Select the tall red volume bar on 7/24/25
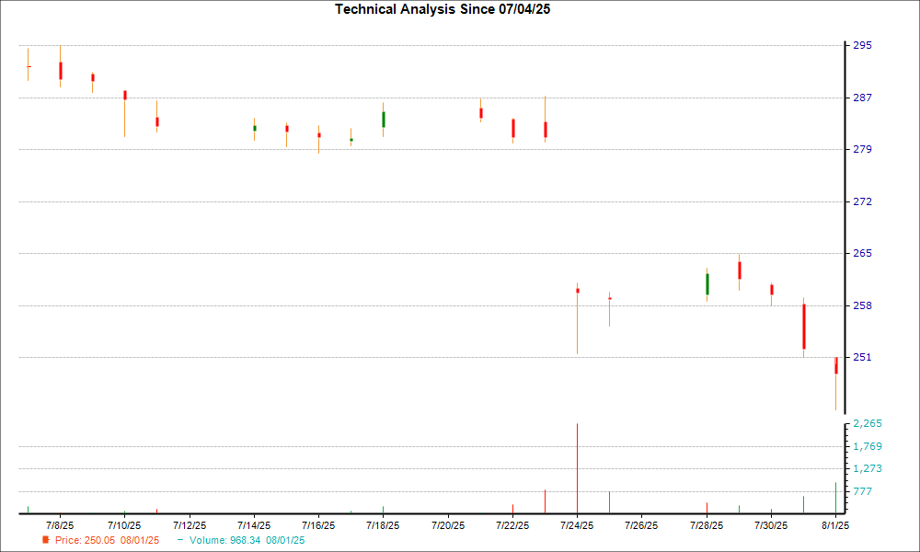Viewport: 920px width, 552px height. [578, 468]
